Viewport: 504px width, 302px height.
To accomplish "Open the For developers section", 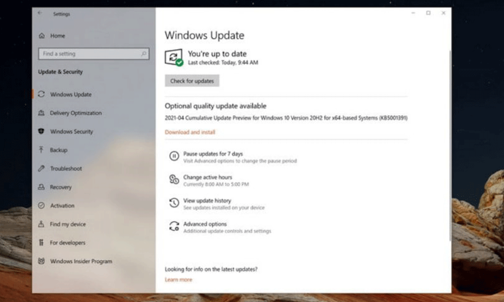I will 67,243.
